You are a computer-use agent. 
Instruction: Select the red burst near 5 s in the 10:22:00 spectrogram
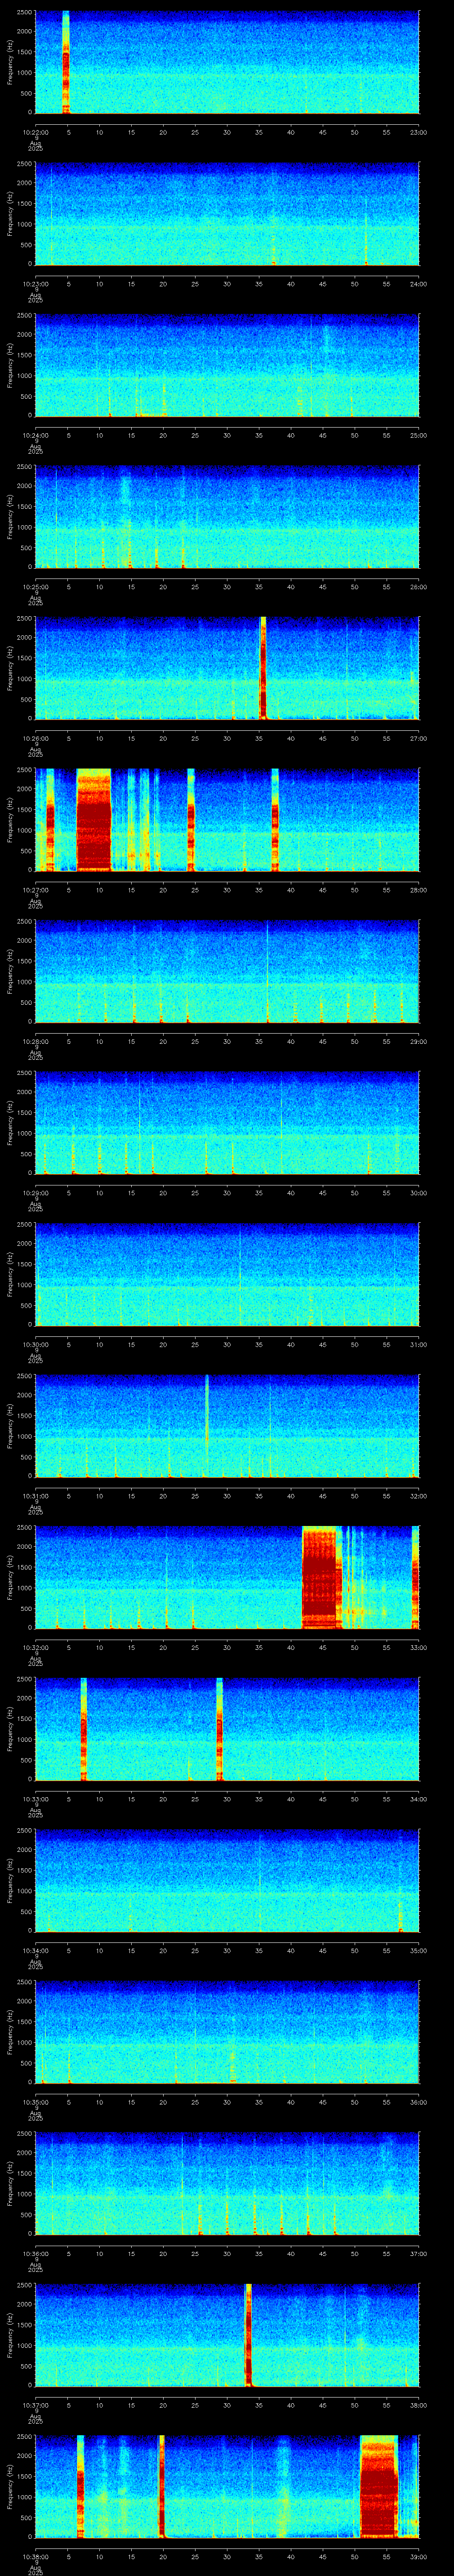[x=66, y=62]
